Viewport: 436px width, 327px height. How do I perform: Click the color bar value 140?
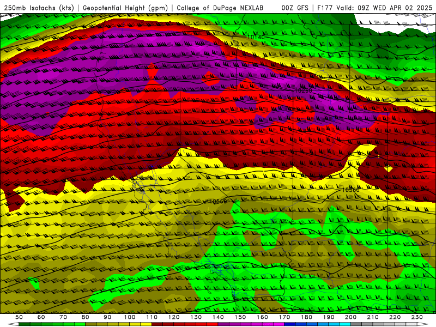click(218, 317)
